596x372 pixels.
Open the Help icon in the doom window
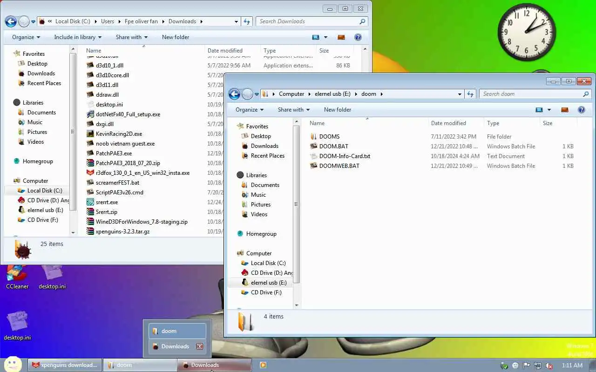[x=582, y=110]
